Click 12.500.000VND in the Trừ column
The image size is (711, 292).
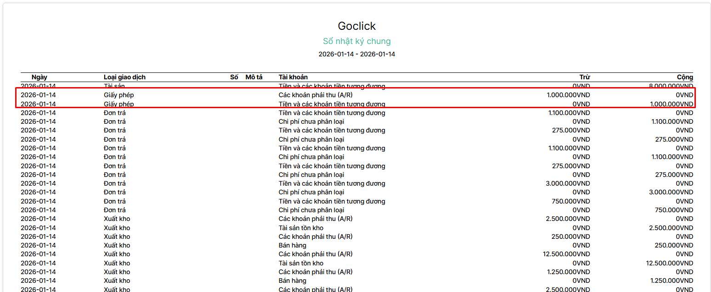[566, 254]
